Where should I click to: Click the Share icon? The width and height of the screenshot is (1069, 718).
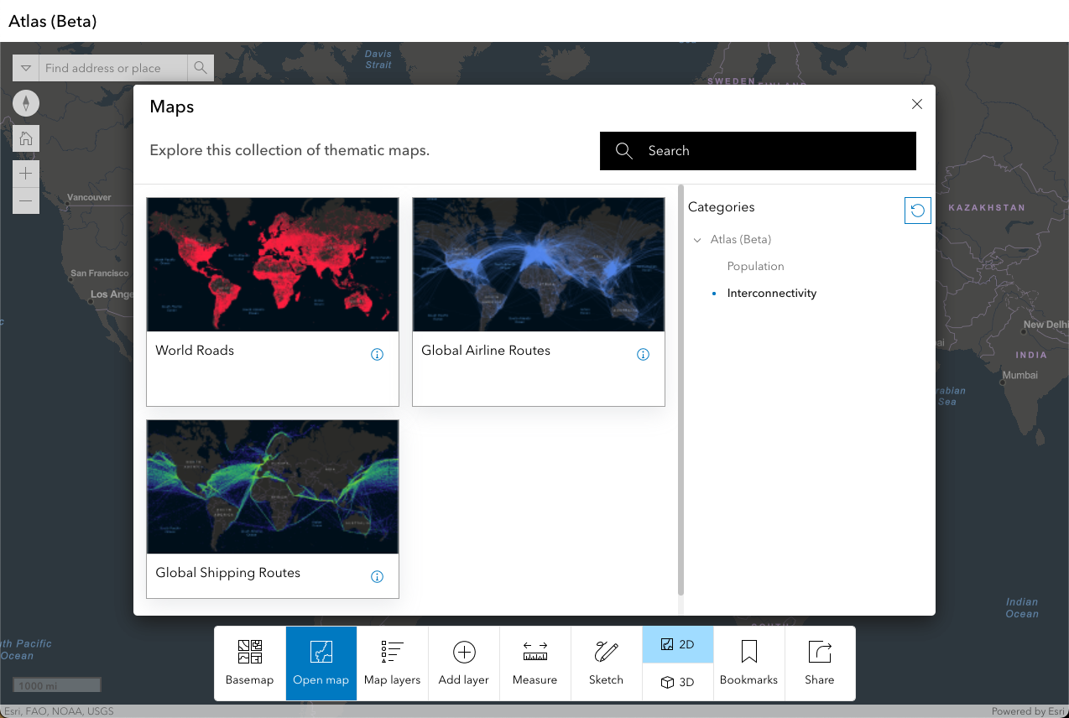pos(819,652)
